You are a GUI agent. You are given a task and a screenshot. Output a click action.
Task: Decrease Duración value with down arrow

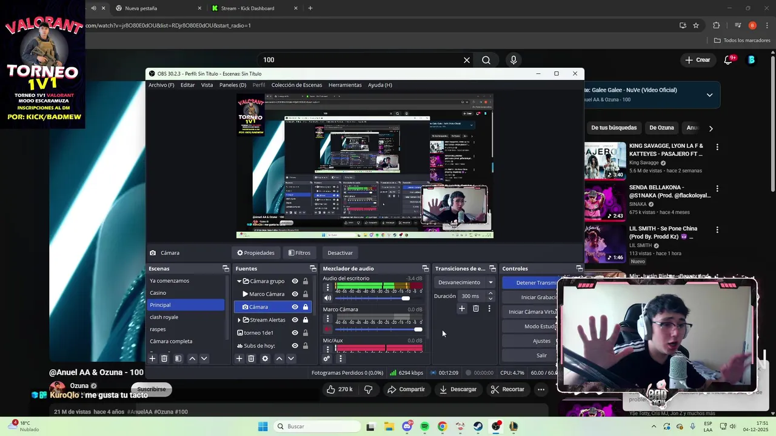[x=490, y=299]
